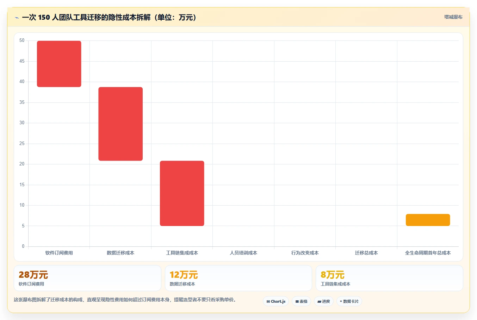477x320 pixels.
Task: Click the y-axis value 50
Action: [22, 40]
